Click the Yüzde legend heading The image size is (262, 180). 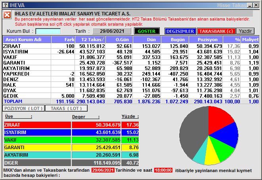[x=130, y=116]
